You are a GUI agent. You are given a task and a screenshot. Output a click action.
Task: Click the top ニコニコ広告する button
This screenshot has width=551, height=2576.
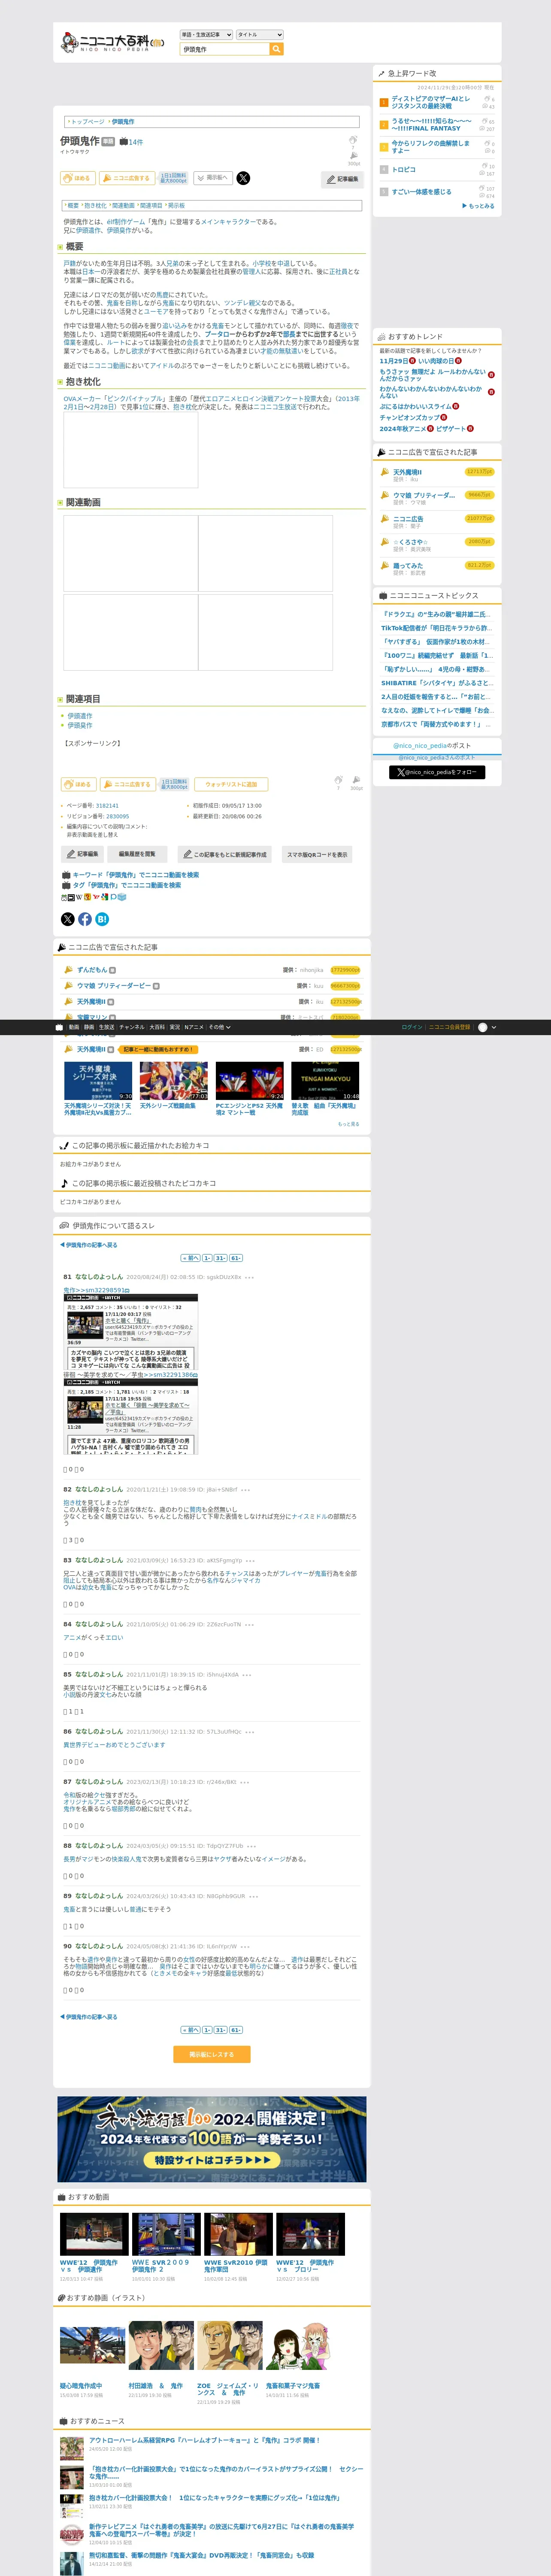(x=127, y=178)
